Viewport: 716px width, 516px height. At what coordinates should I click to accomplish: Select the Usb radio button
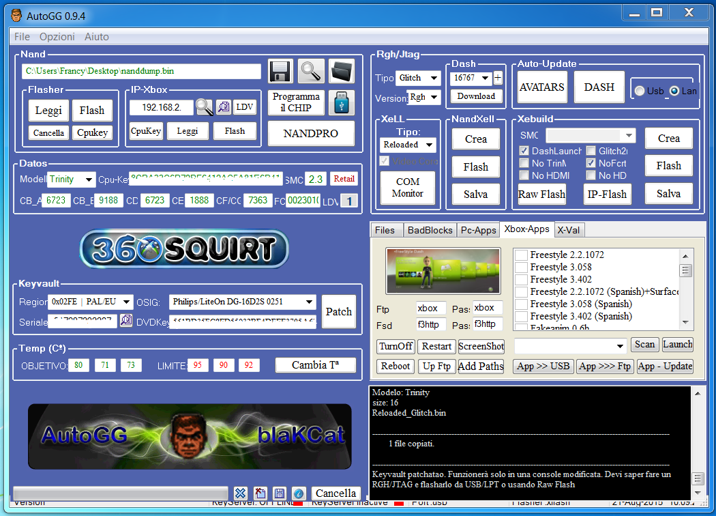point(640,91)
